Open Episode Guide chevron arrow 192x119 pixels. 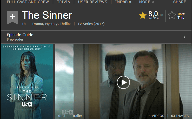point(184,37)
